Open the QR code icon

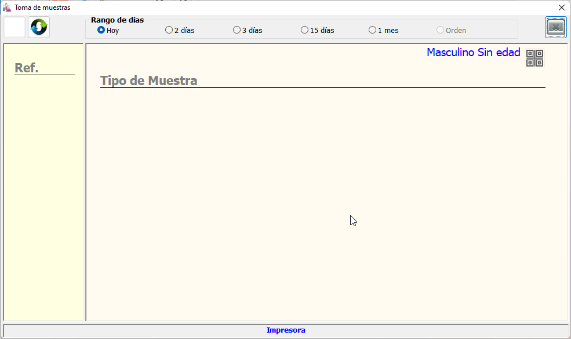click(534, 58)
